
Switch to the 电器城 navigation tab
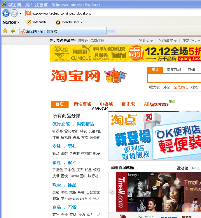pos(106,104)
